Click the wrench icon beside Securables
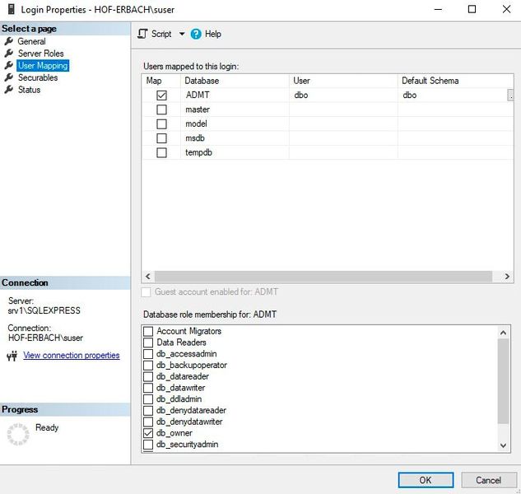Screen dimensions: 521x494 pyautogui.click(x=9, y=77)
